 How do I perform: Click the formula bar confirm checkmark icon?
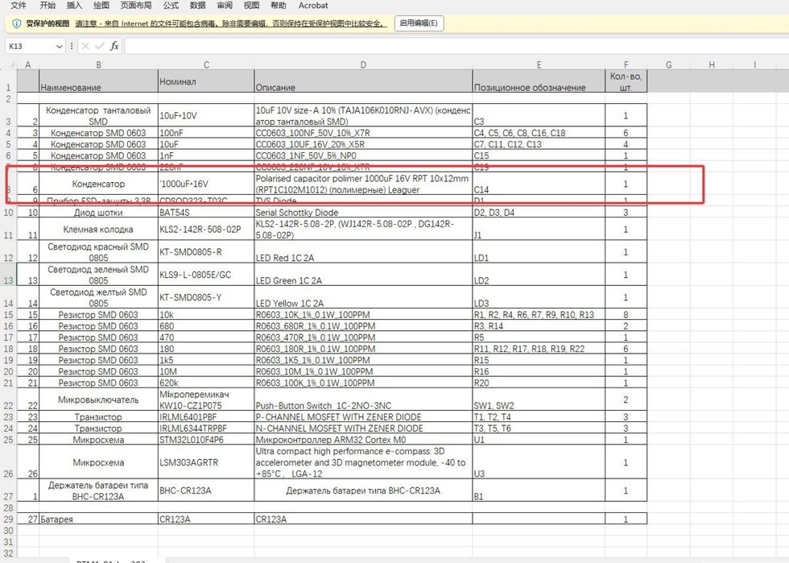(x=100, y=47)
